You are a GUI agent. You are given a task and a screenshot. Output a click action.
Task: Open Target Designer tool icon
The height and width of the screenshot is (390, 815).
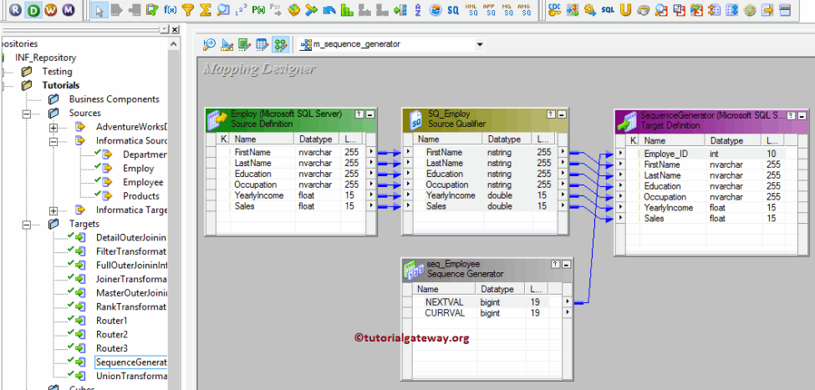point(227,44)
